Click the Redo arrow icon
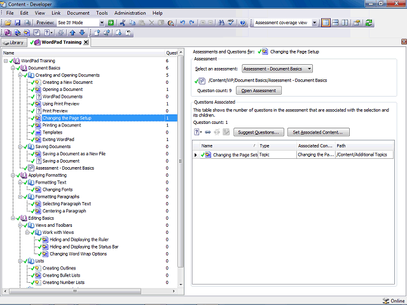Image resolution: width=407 pixels, height=305 pixels. pyautogui.click(x=192, y=23)
